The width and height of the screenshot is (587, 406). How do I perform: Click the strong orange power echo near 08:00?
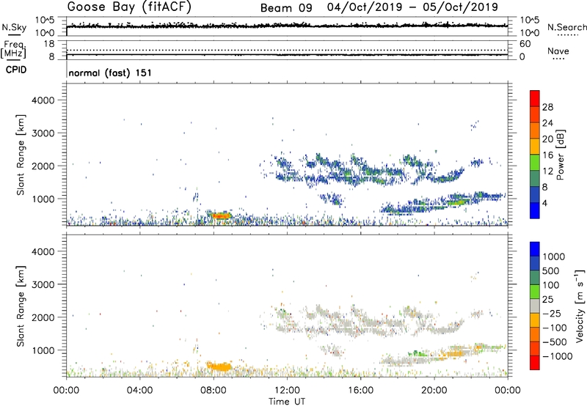(x=221, y=215)
